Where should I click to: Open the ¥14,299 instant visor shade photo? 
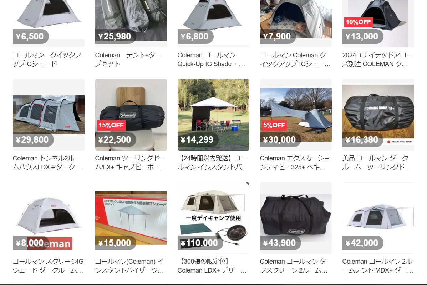point(213,115)
